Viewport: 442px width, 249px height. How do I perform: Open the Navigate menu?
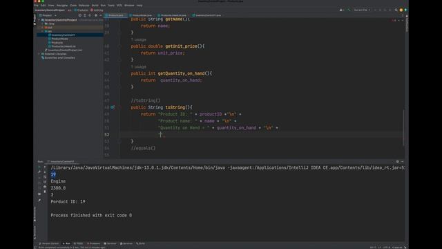coord(62,6)
